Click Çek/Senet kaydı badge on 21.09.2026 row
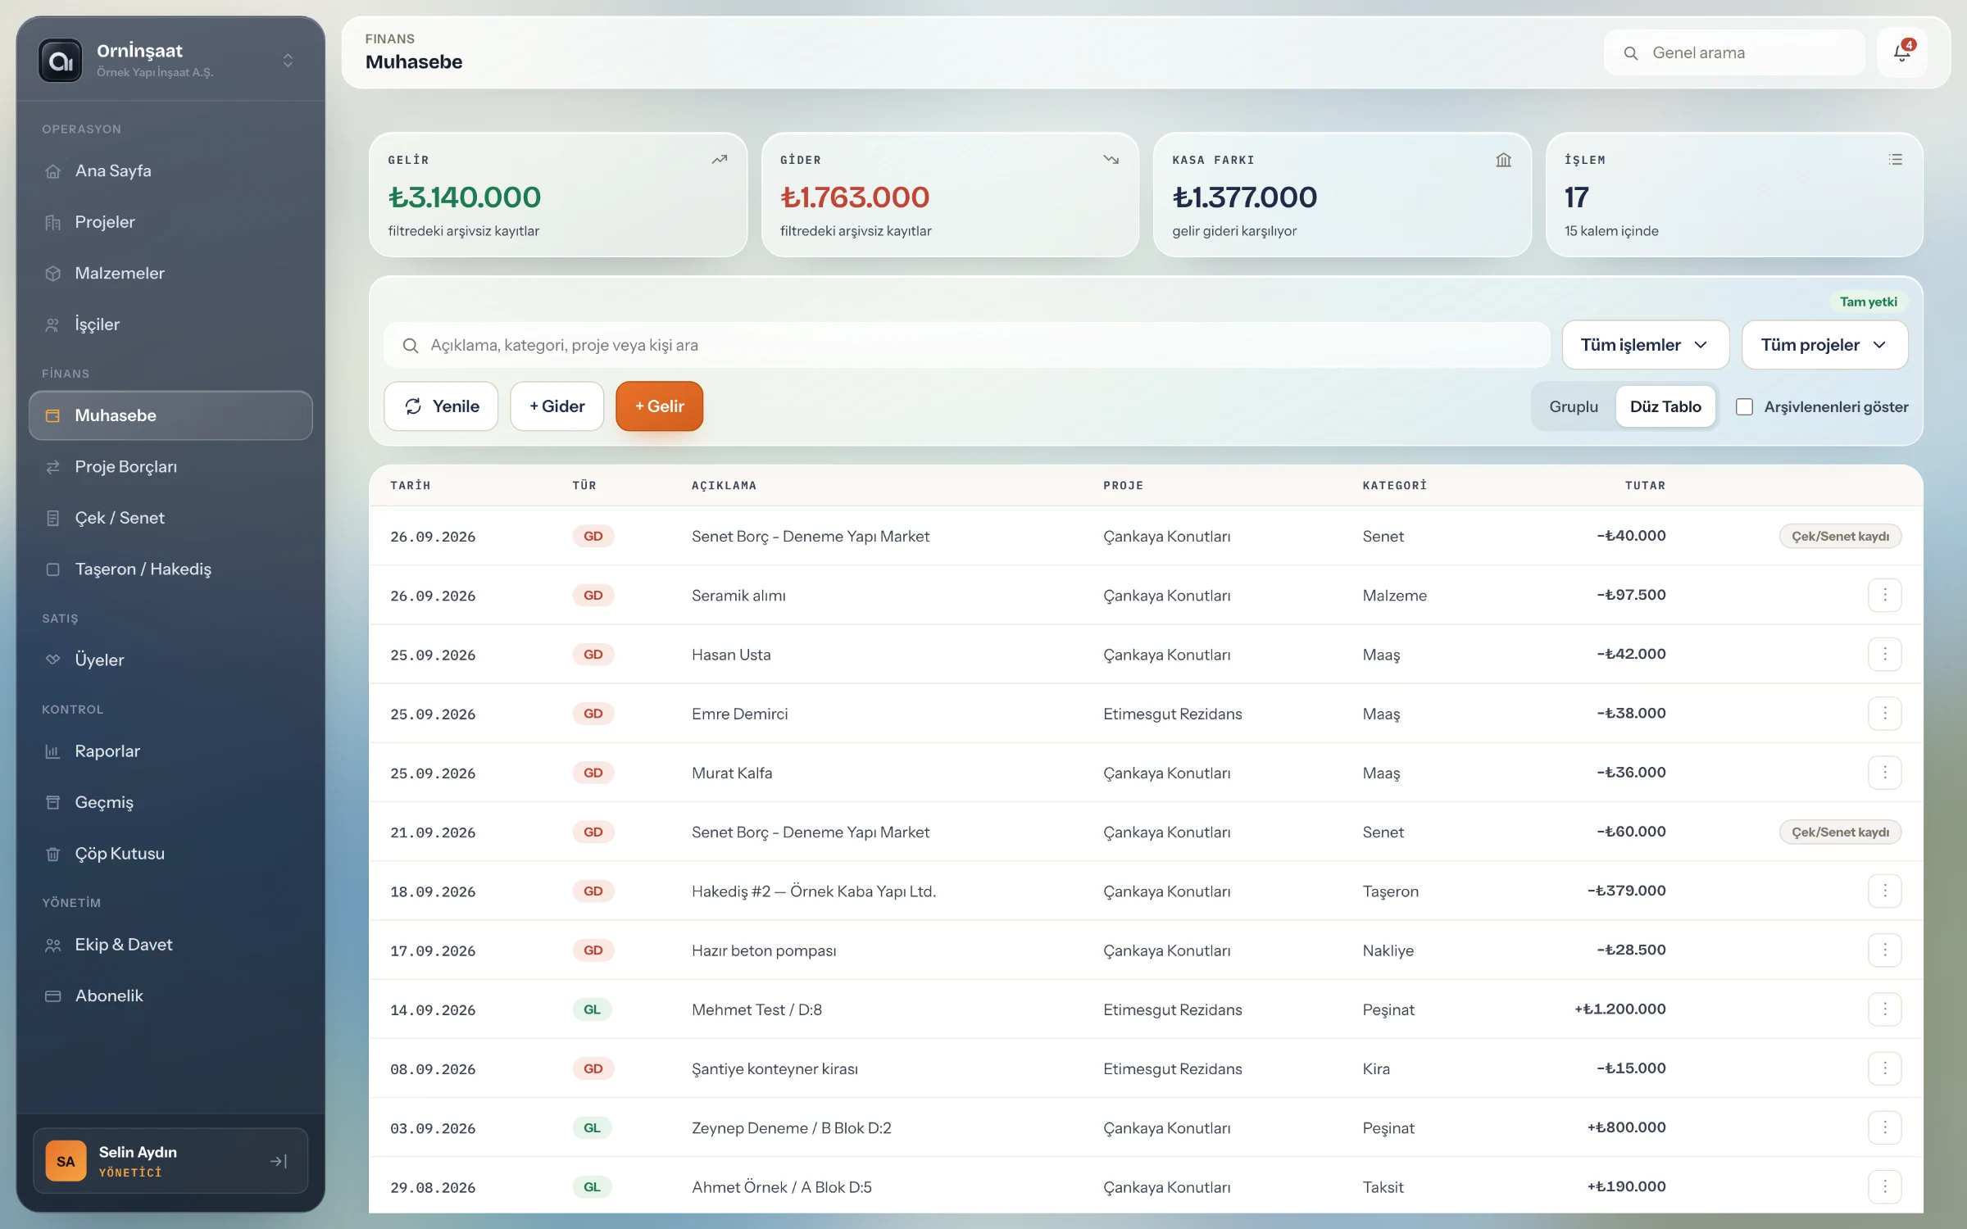 (x=1840, y=832)
